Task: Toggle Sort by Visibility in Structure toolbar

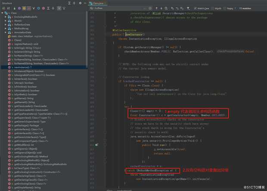Action: click(3, 8)
